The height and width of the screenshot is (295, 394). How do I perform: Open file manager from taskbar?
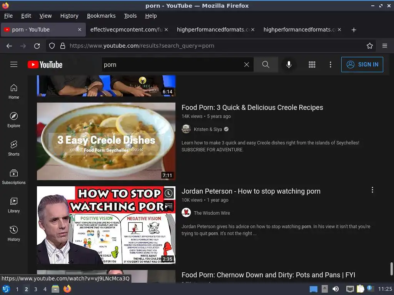click(x=55, y=289)
